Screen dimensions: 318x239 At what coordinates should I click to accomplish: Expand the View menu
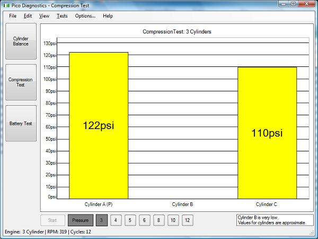tap(44, 16)
